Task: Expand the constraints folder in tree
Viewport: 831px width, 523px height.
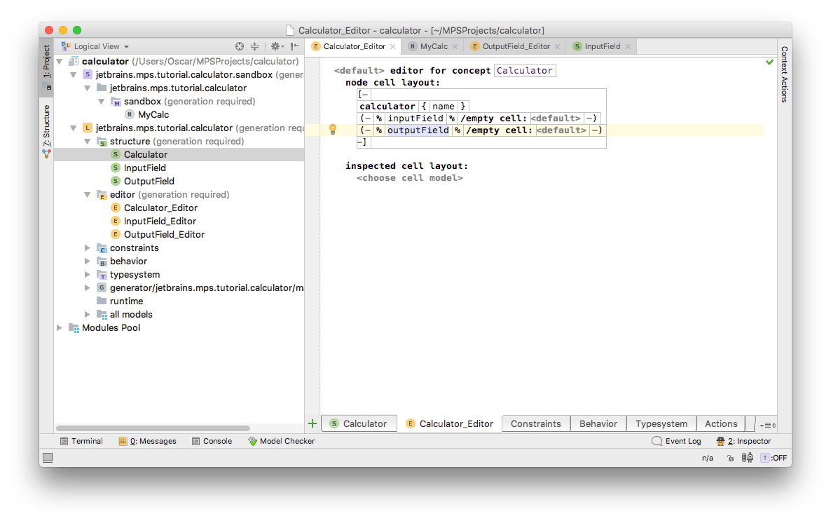Action: (x=88, y=247)
